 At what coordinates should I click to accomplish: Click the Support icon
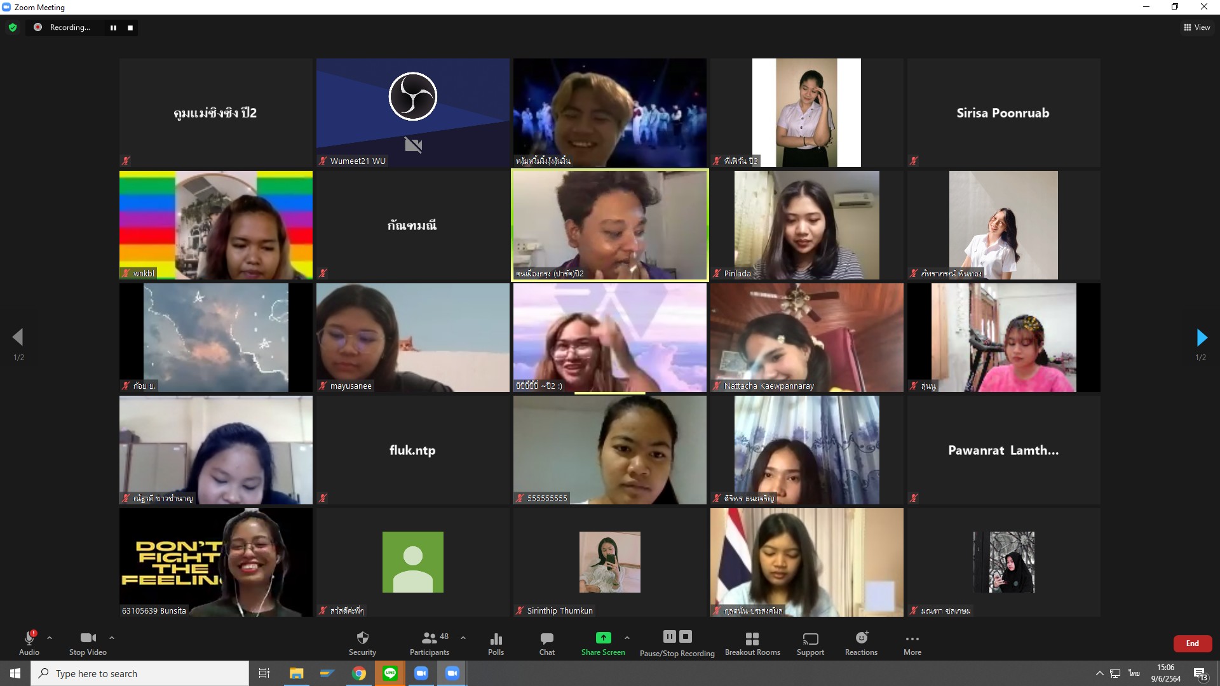pyautogui.click(x=810, y=642)
